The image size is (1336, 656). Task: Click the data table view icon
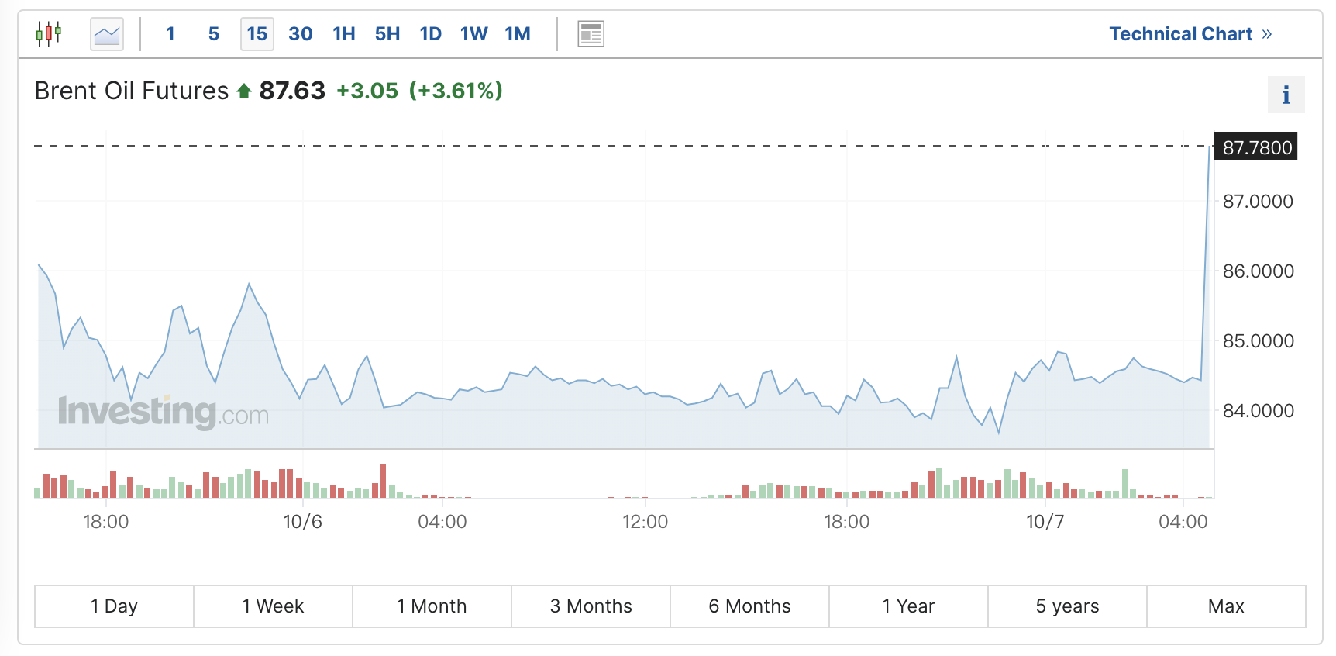[591, 34]
